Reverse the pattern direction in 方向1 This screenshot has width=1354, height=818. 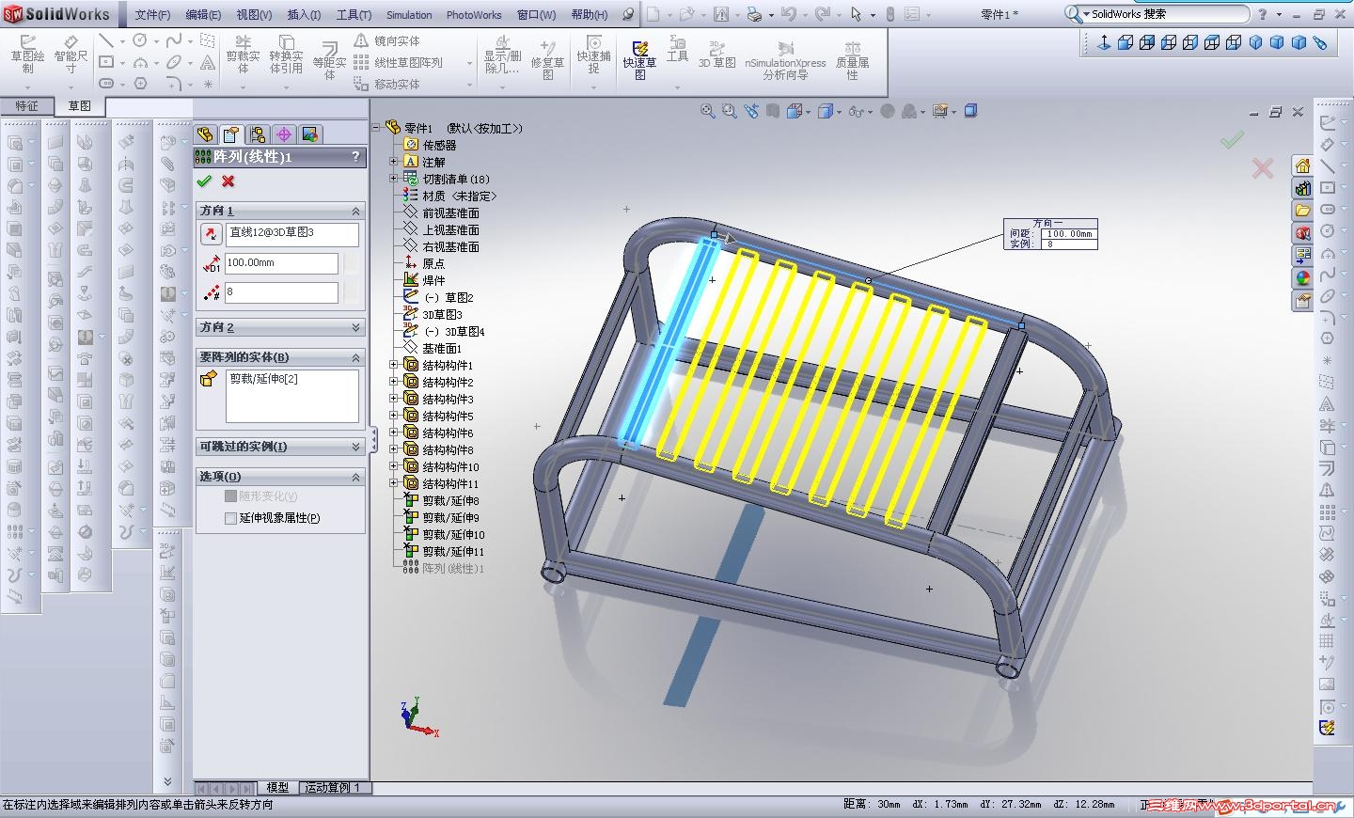coord(211,234)
